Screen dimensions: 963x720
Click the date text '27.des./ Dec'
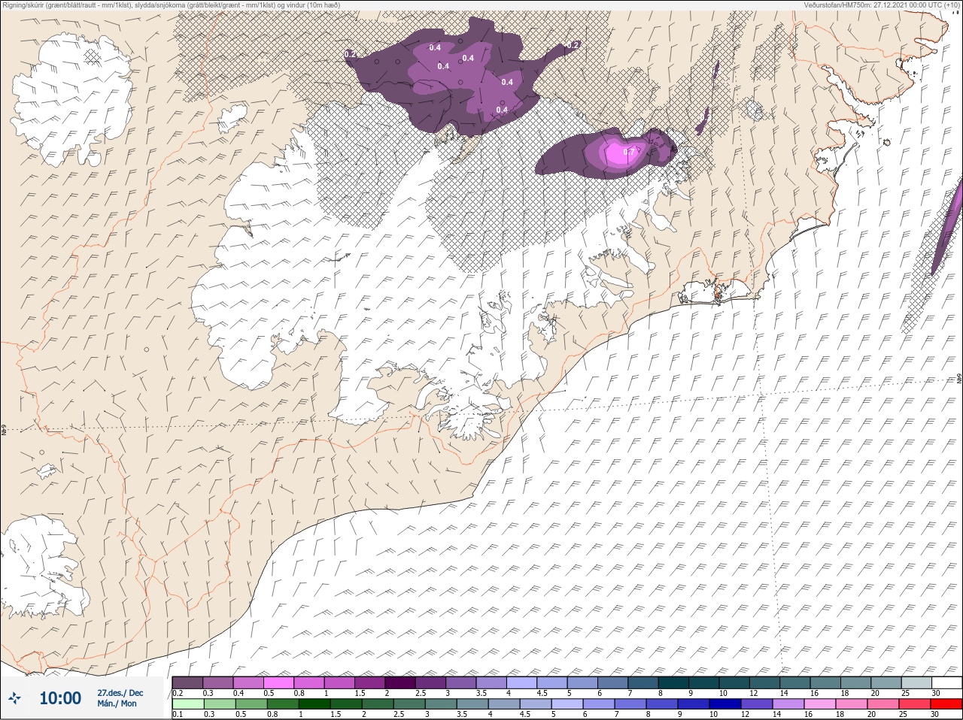120,692
